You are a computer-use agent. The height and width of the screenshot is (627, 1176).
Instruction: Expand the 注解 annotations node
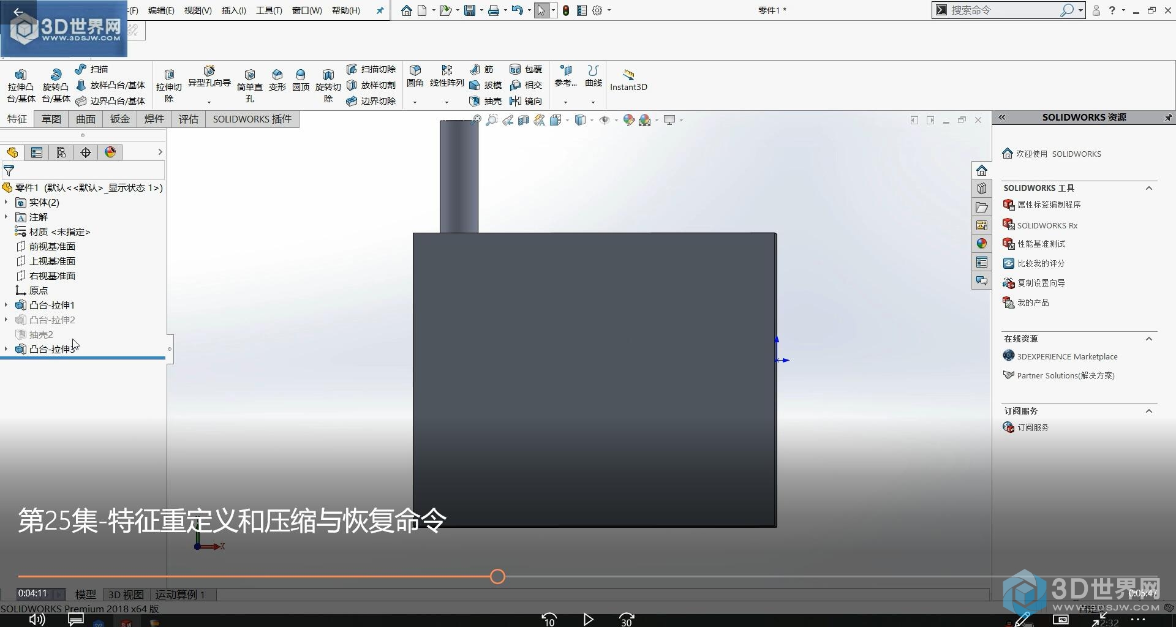point(6,217)
